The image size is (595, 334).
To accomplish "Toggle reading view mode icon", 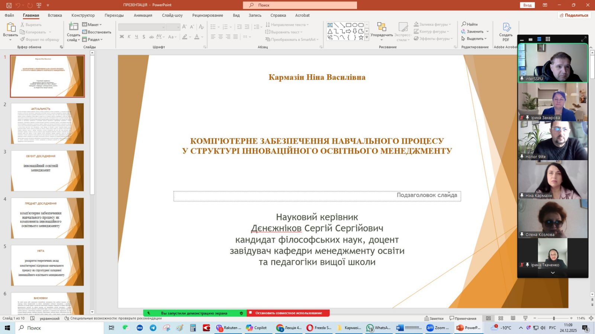I will click(513, 318).
